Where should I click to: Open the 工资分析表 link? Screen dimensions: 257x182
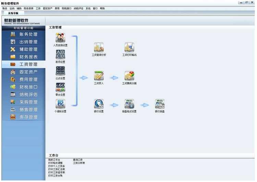[x=79, y=163]
